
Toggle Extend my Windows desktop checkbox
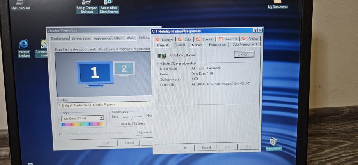point(61,134)
